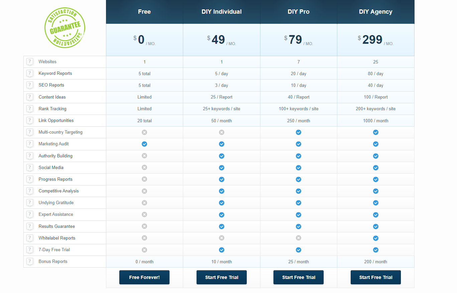Start Free Trial for DIY Agency
This screenshot has width=457, height=293.
pos(376,277)
